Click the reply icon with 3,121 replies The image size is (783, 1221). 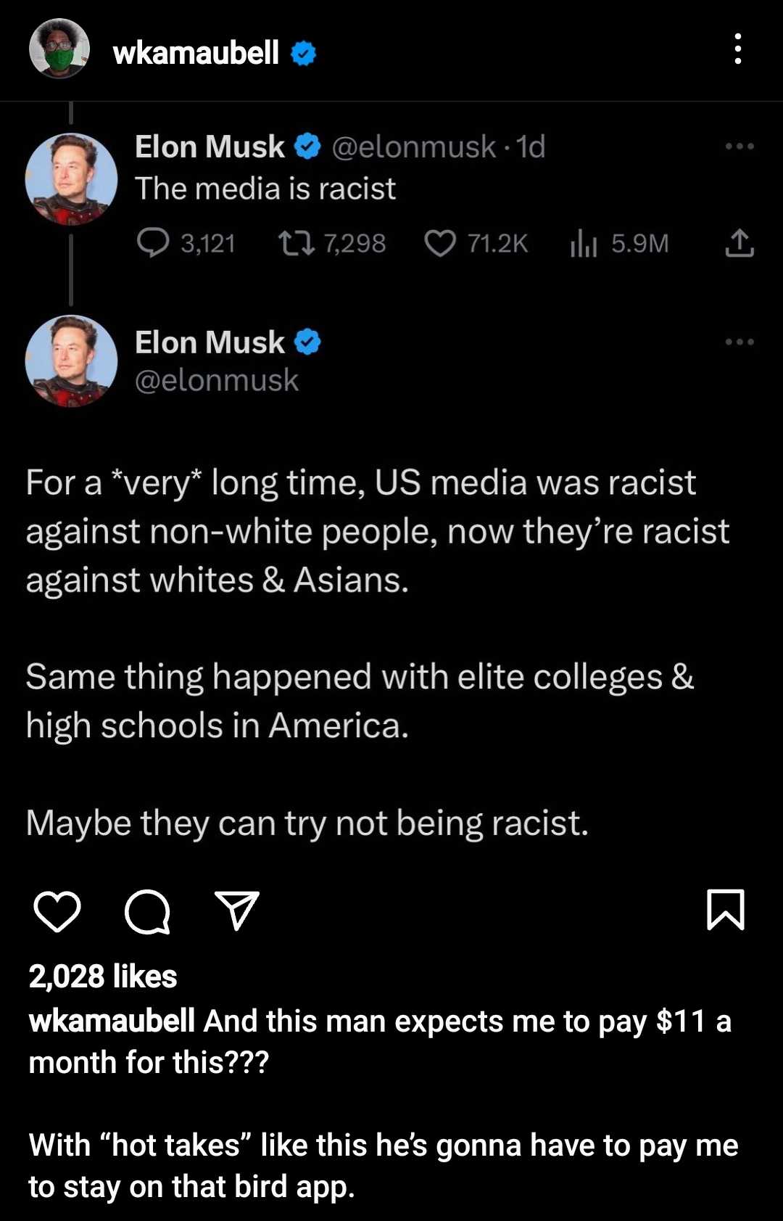pos(153,243)
